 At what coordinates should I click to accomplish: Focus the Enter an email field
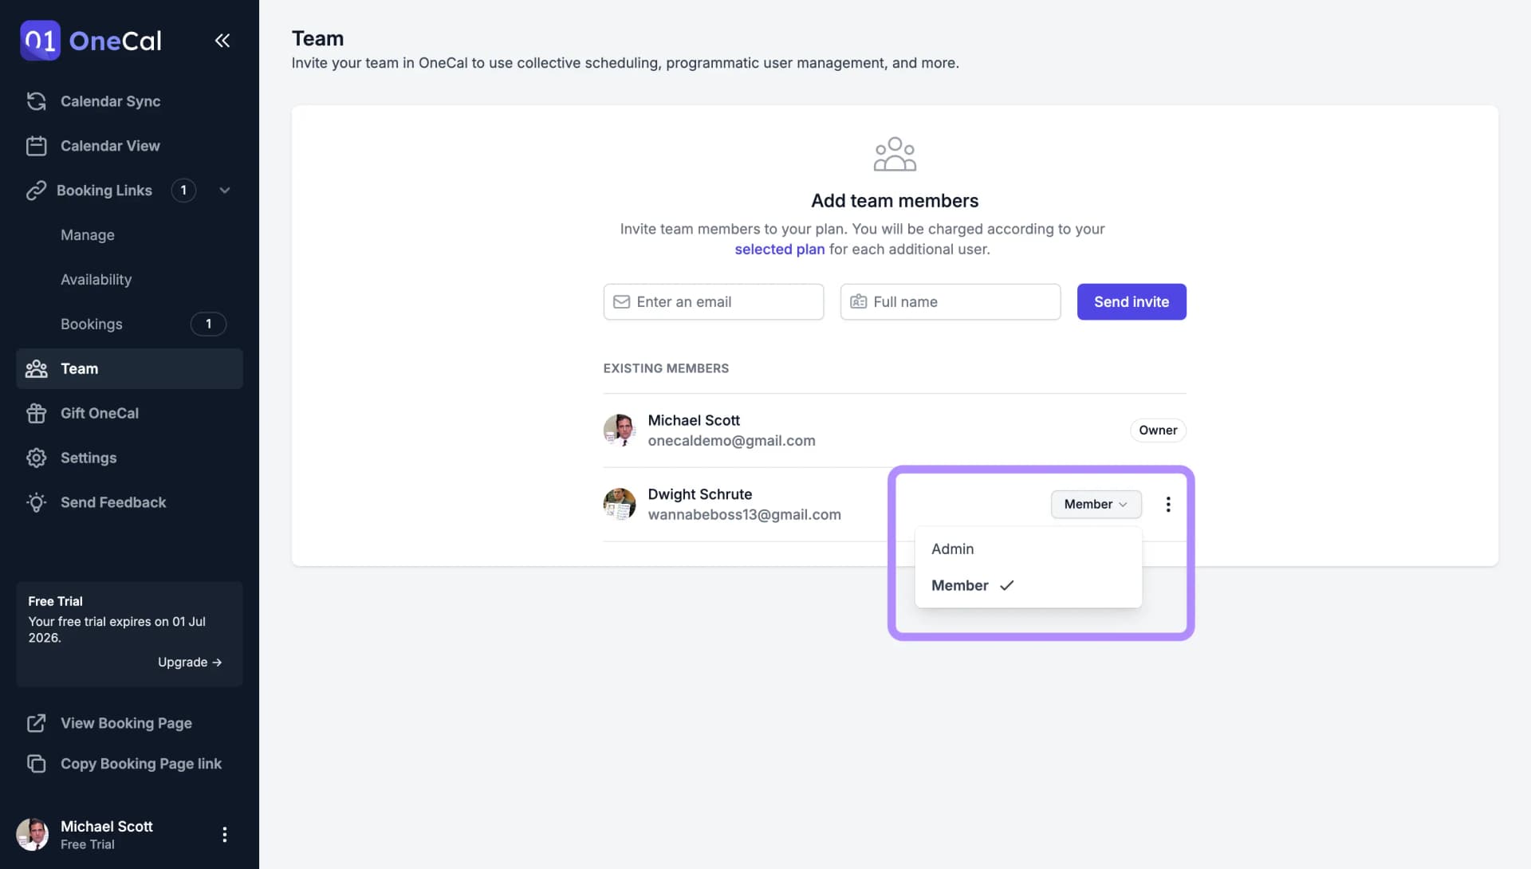[x=714, y=302]
